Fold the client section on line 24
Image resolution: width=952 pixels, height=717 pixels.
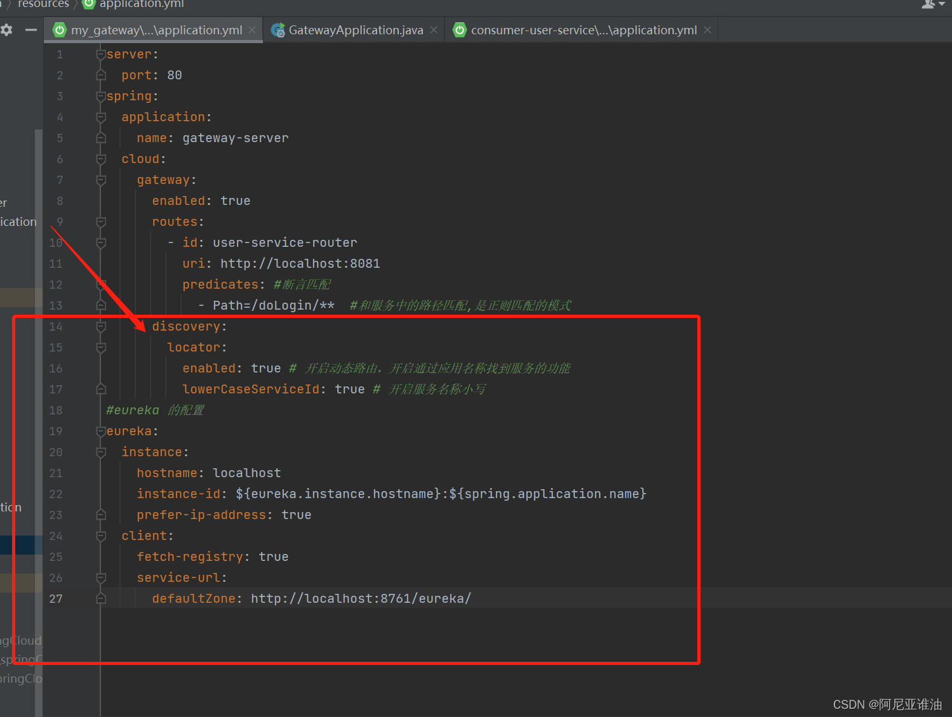coord(100,536)
